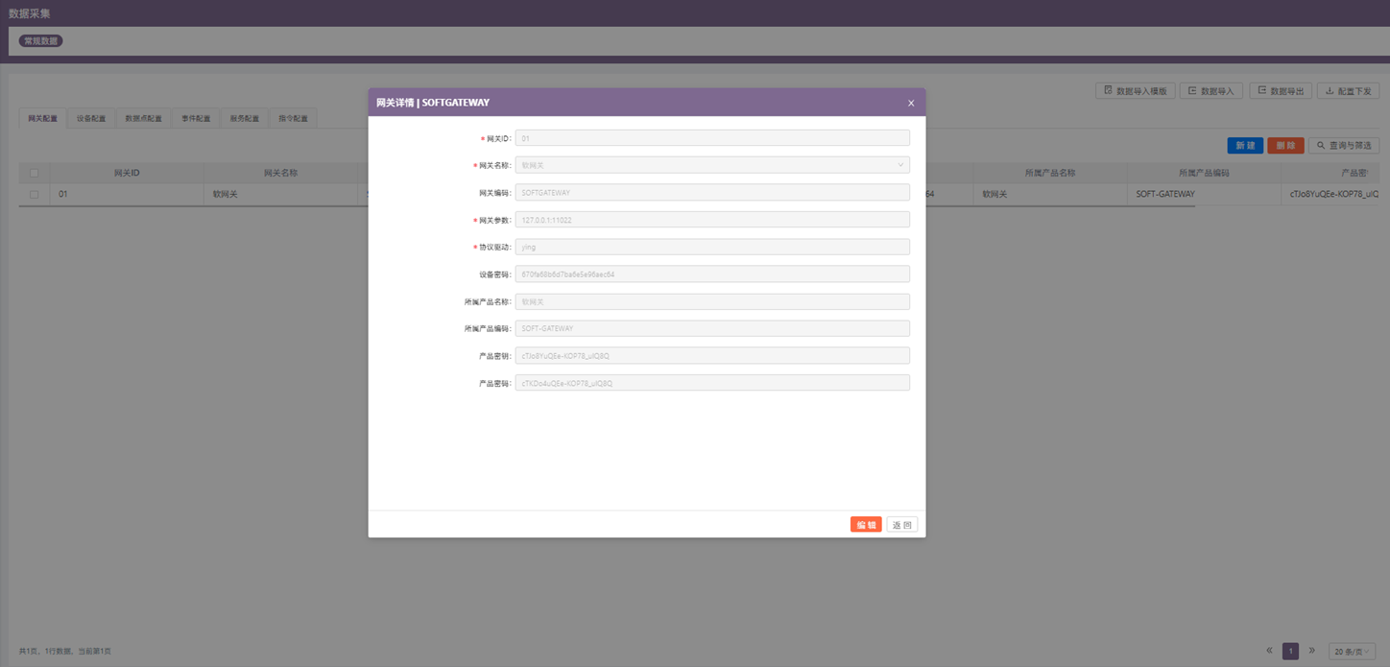Open the 20 条/页 page size dropdown
The height and width of the screenshot is (667, 1390).
tap(1353, 652)
